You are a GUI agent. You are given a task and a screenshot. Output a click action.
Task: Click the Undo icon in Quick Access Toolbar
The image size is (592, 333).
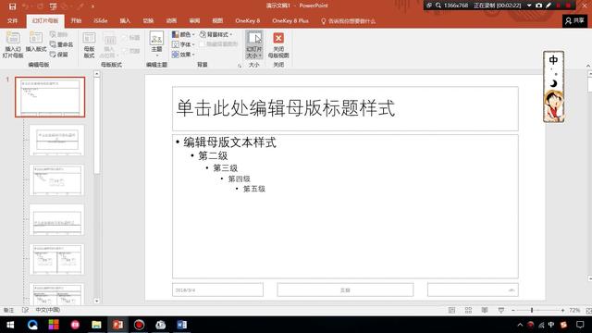pos(26,6)
